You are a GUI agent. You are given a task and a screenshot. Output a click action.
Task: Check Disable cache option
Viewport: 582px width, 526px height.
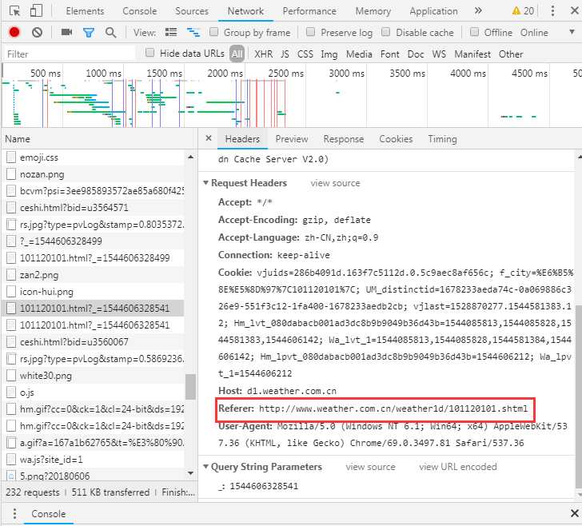coord(386,32)
